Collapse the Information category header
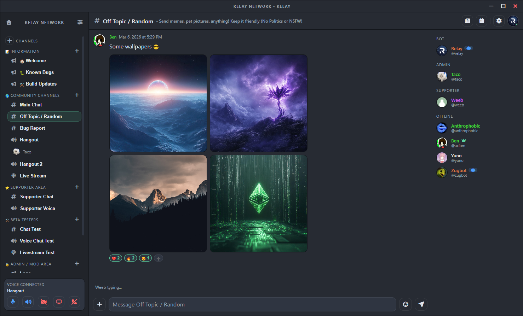Viewport: 523px width, 316px height. [x=25, y=51]
